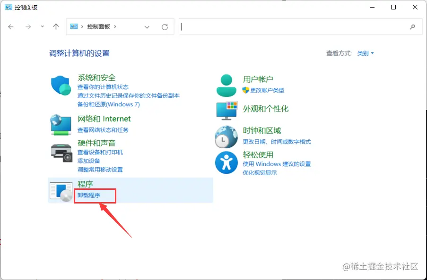
Task: Open 更改日期、时间或数字格式 link
Action: (x=277, y=142)
